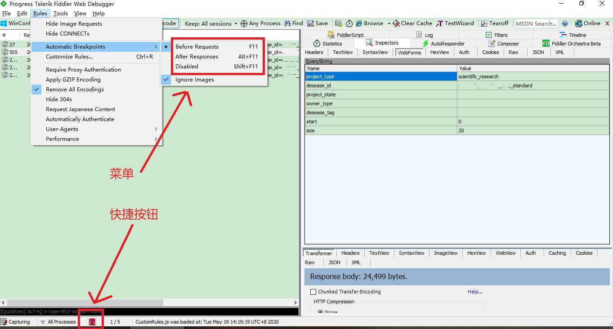Toggle Apply GZIP Encoding option

[x=96, y=79]
